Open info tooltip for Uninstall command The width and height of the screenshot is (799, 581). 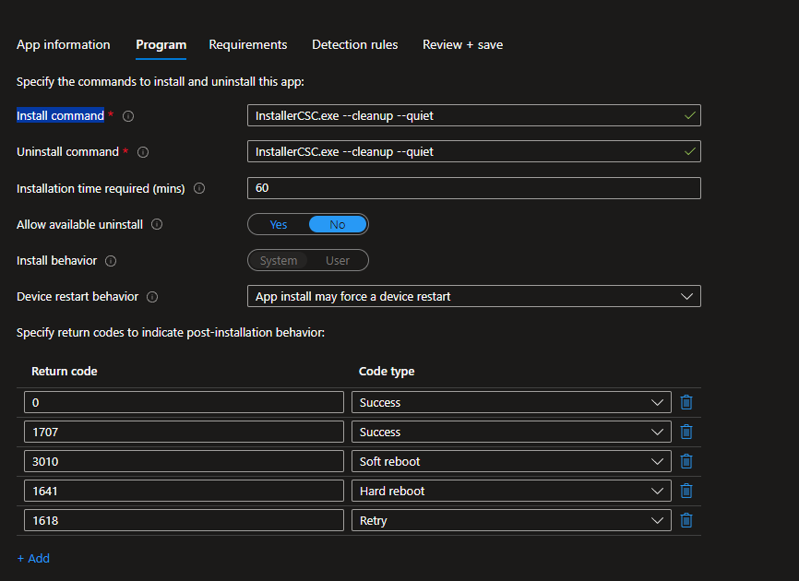[143, 152]
